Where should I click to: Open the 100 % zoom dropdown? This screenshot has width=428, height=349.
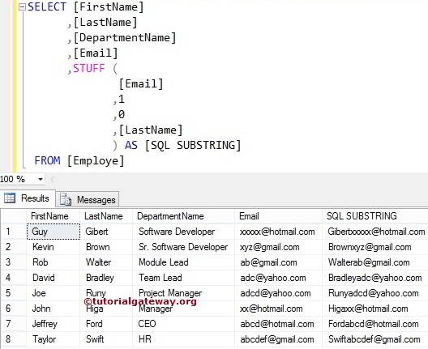pos(41,179)
